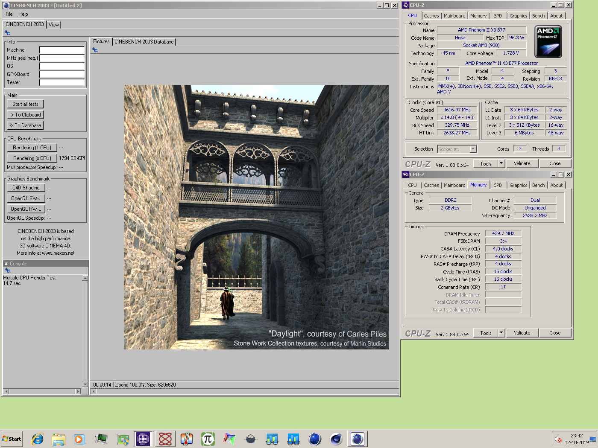Click the To Database button
This screenshot has width=598, height=448.
[25, 125]
